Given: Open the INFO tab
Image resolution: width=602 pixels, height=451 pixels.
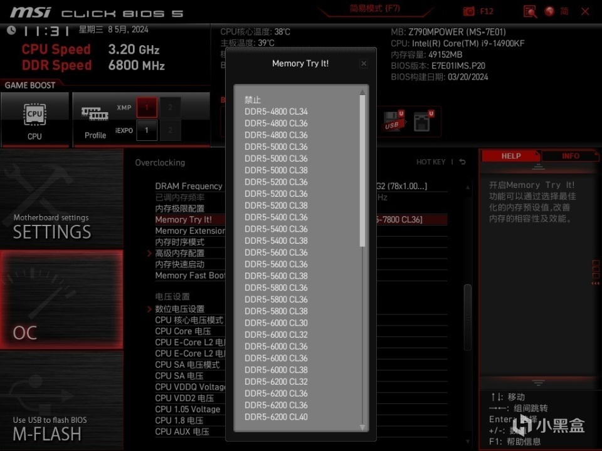Looking at the screenshot, I should click(x=570, y=156).
